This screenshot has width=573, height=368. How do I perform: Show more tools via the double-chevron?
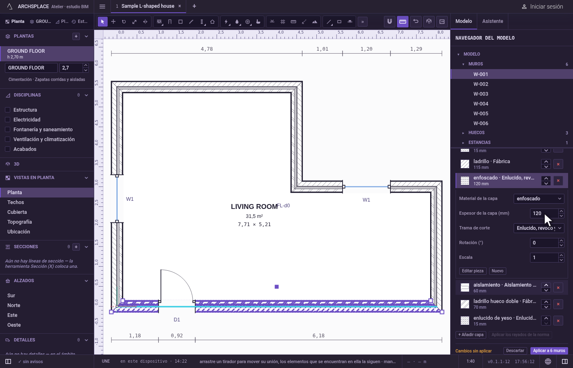pos(363,22)
